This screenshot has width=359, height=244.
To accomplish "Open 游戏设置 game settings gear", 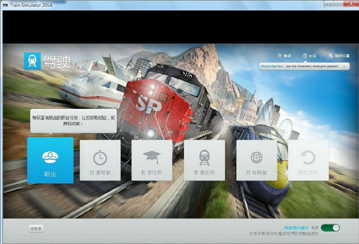I will tap(339, 56).
